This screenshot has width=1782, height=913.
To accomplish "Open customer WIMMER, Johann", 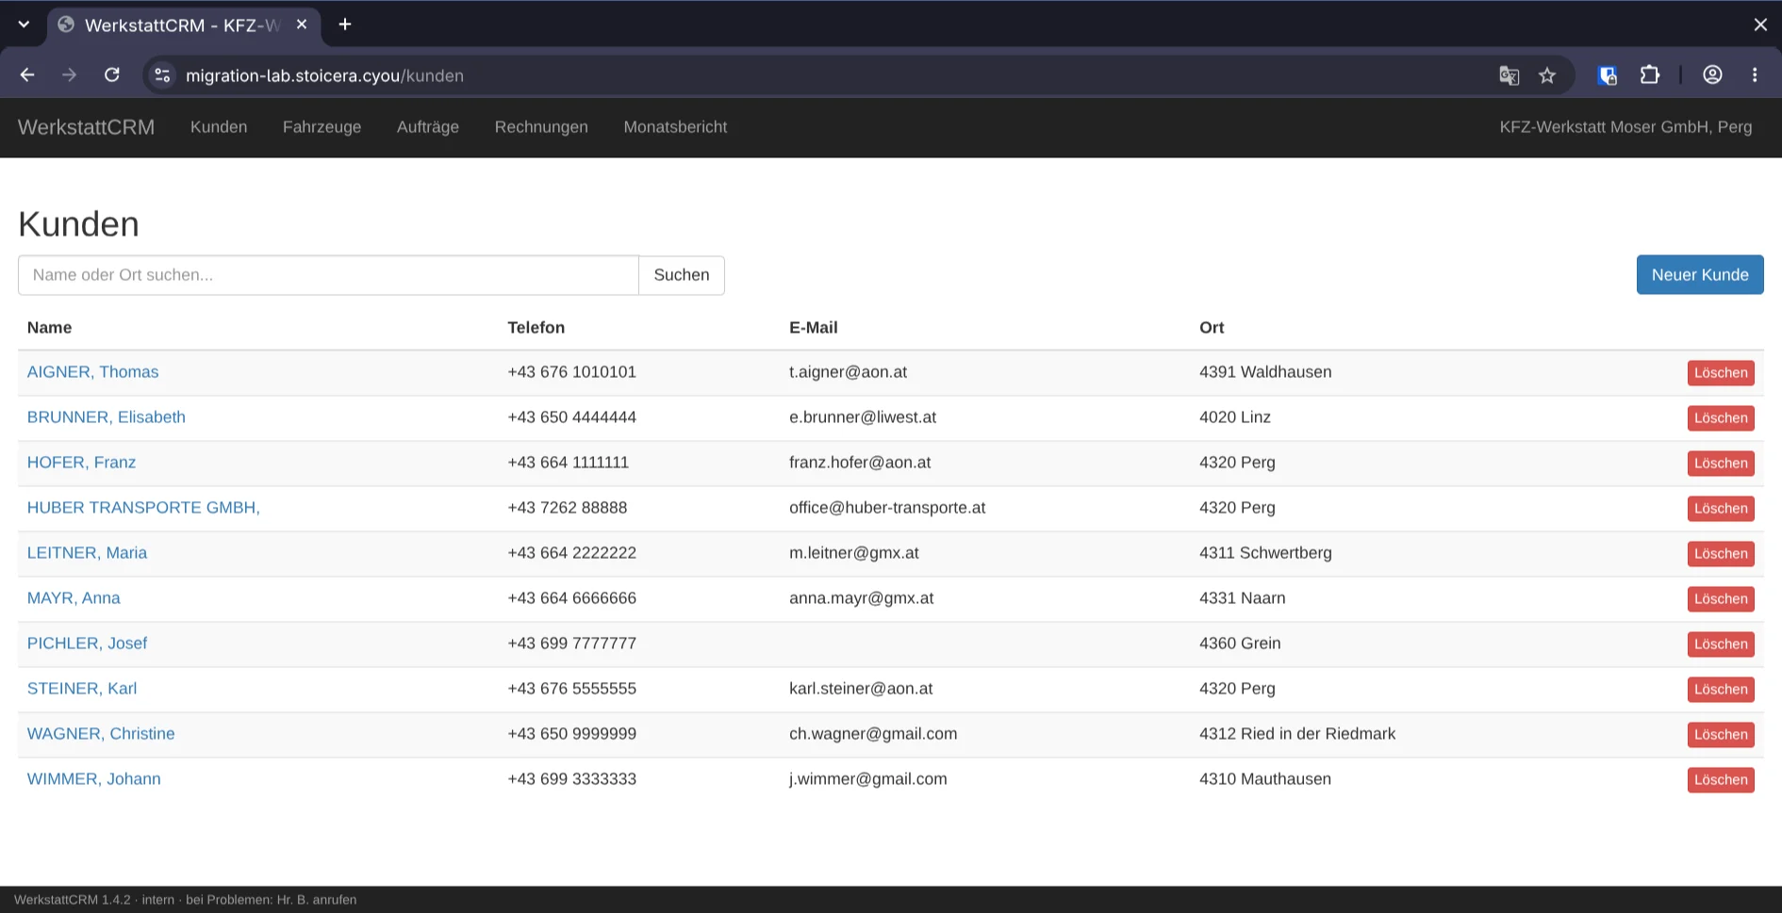I will tap(94, 779).
